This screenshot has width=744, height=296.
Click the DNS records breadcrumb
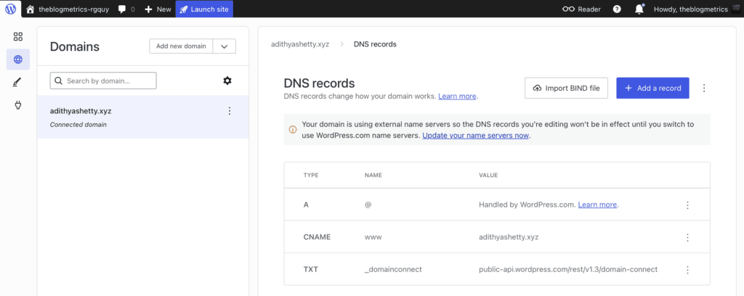click(x=375, y=44)
